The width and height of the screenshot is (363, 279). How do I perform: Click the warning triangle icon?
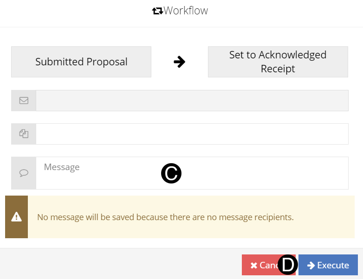[17, 217]
